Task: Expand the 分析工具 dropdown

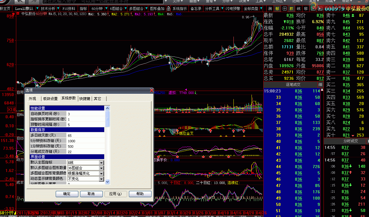Action: (222, 9)
